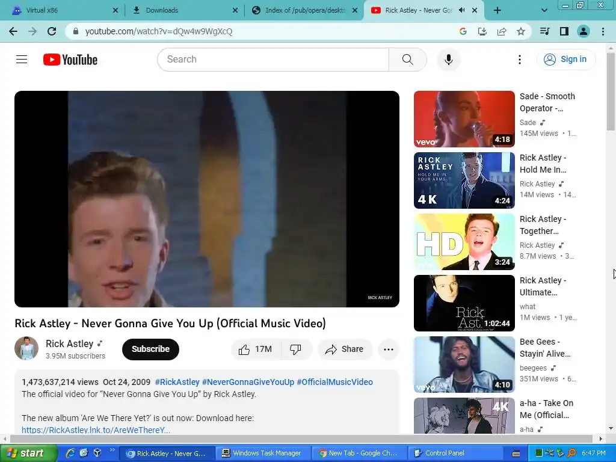Toggle Chrome side panel icon
This screenshot has height=462, width=616.
point(564,31)
